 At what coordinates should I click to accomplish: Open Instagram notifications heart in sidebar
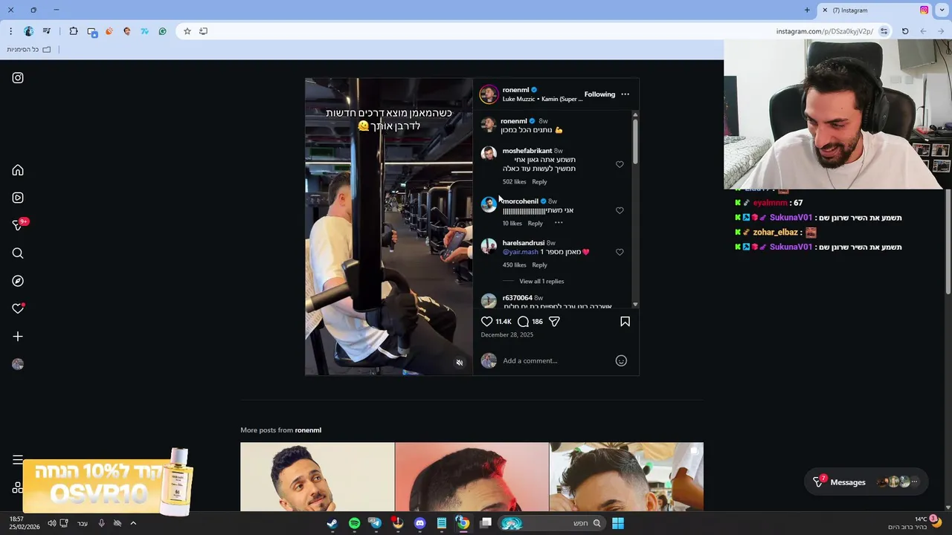[18, 308]
